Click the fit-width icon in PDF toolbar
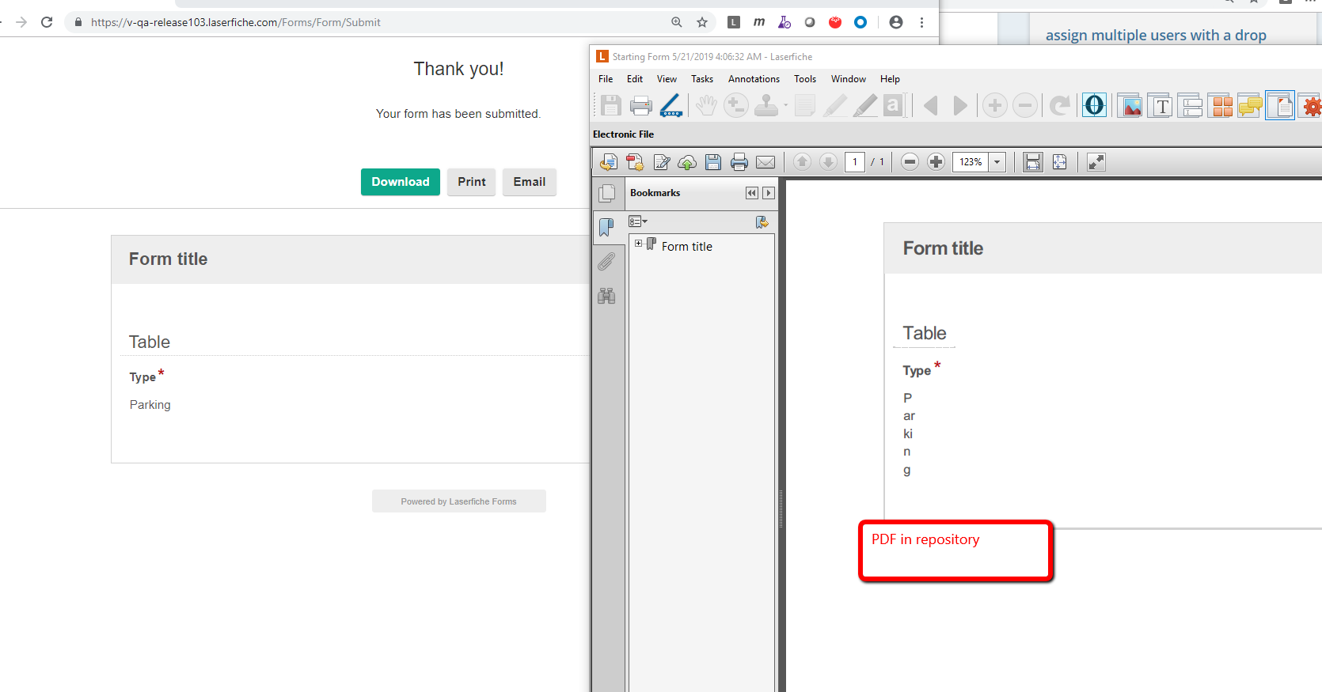The height and width of the screenshot is (692, 1322). pyautogui.click(x=1032, y=162)
